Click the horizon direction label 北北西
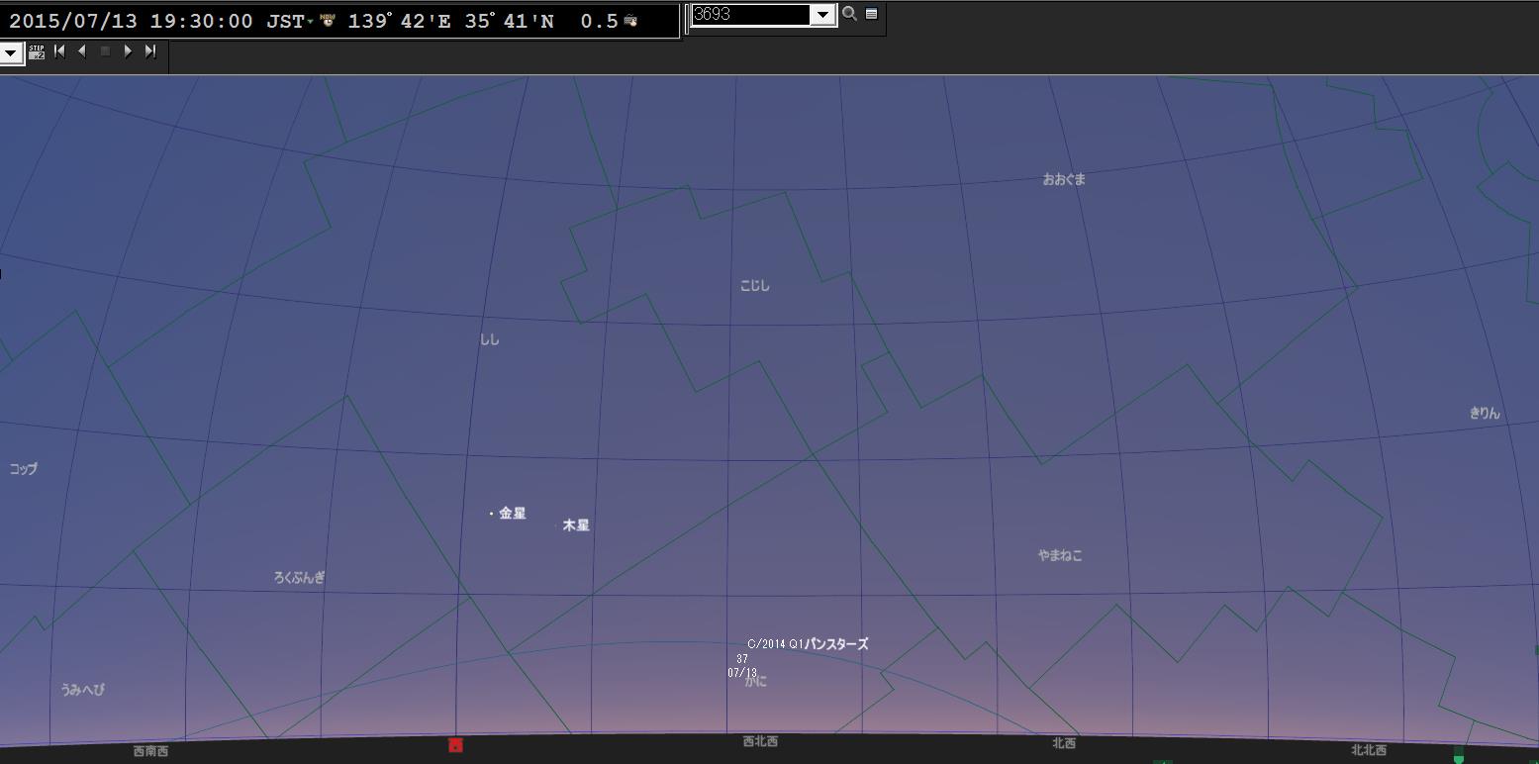 pos(1369,750)
